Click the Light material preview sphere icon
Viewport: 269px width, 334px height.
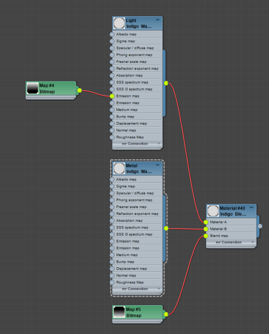(x=119, y=23)
